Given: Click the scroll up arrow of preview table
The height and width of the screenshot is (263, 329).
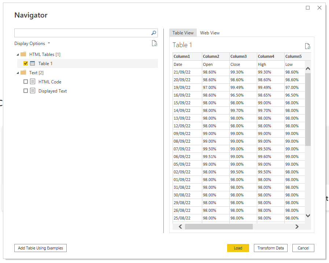Looking at the screenshot, I should coord(308,69).
